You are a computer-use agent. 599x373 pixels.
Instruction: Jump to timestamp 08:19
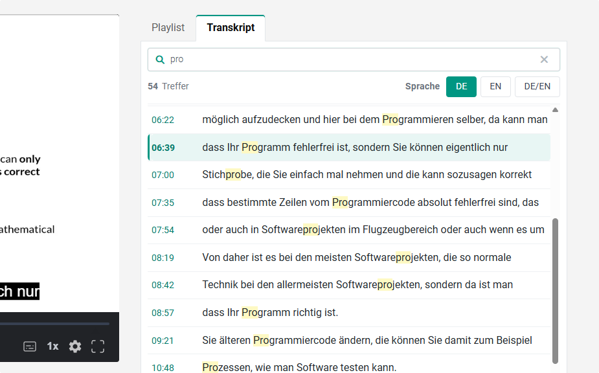click(x=163, y=258)
